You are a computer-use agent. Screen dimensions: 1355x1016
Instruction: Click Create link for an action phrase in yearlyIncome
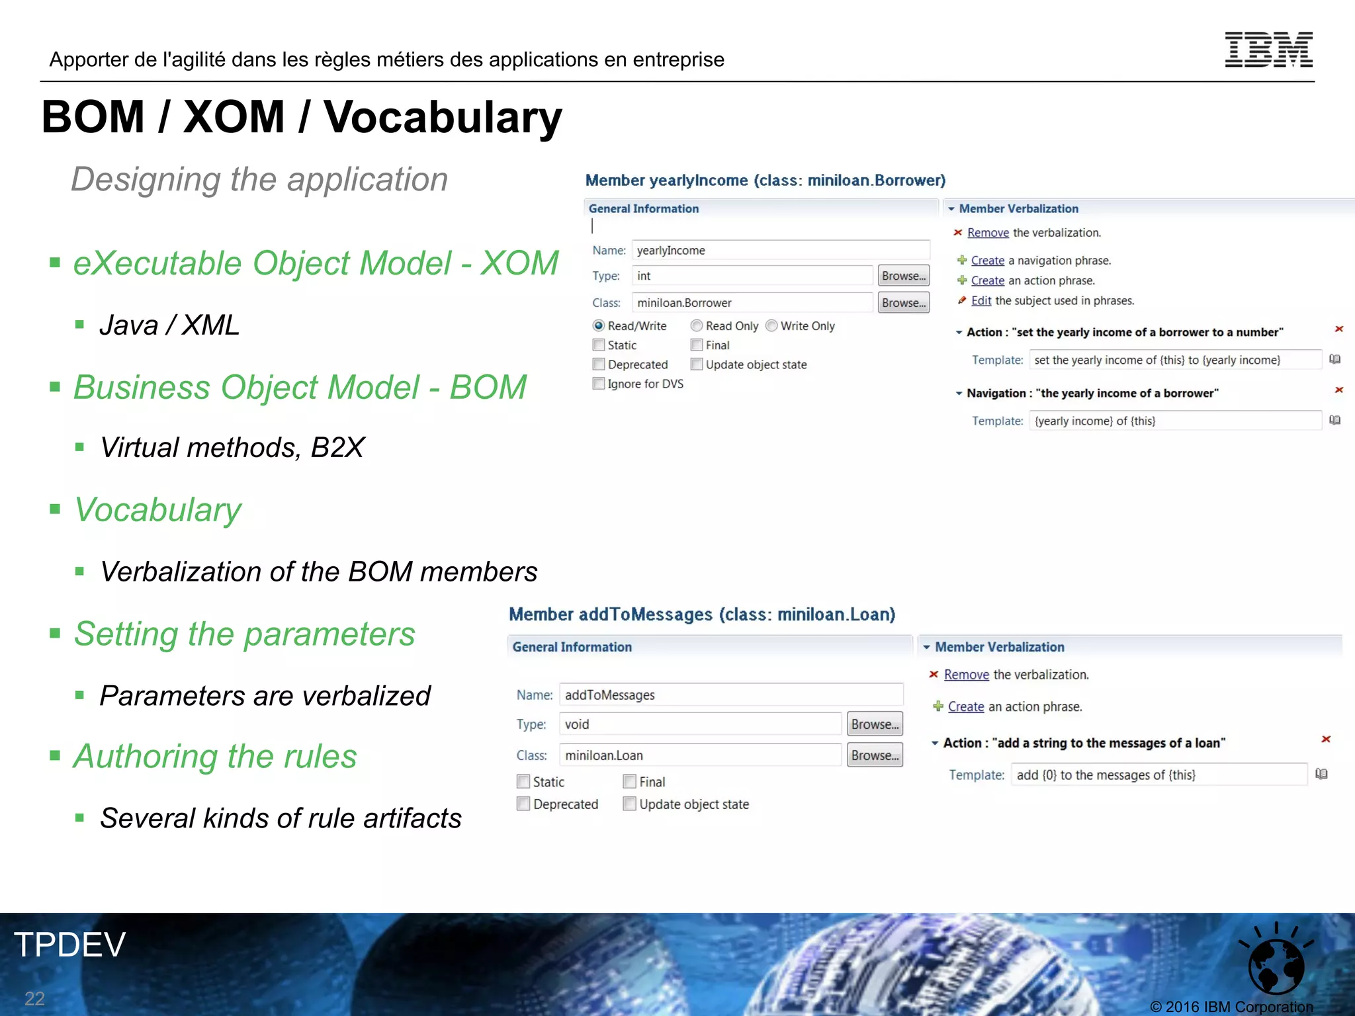coord(988,280)
